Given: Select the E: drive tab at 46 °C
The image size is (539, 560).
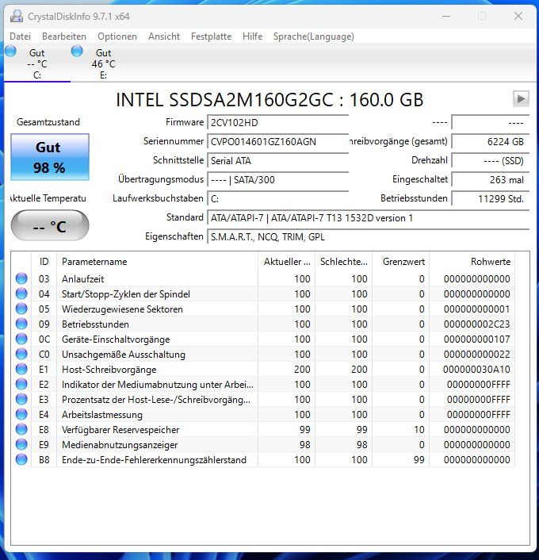Looking at the screenshot, I should [104, 63].
